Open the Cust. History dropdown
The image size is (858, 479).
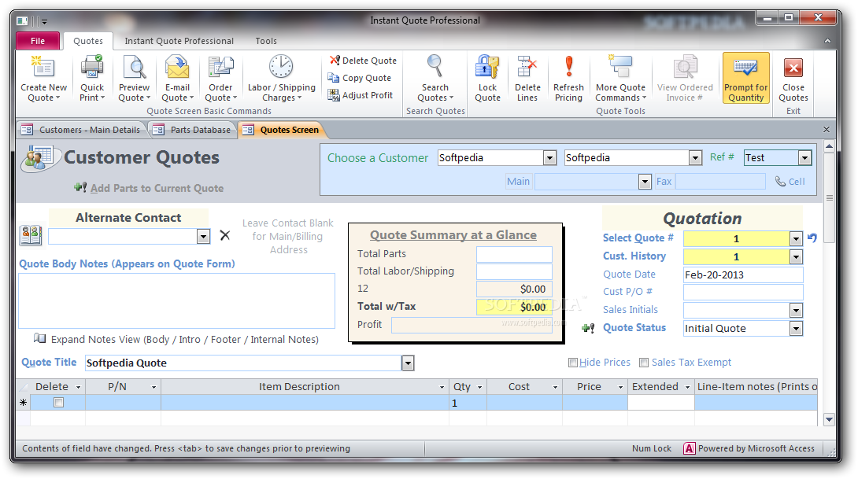[x=796, y=257]
